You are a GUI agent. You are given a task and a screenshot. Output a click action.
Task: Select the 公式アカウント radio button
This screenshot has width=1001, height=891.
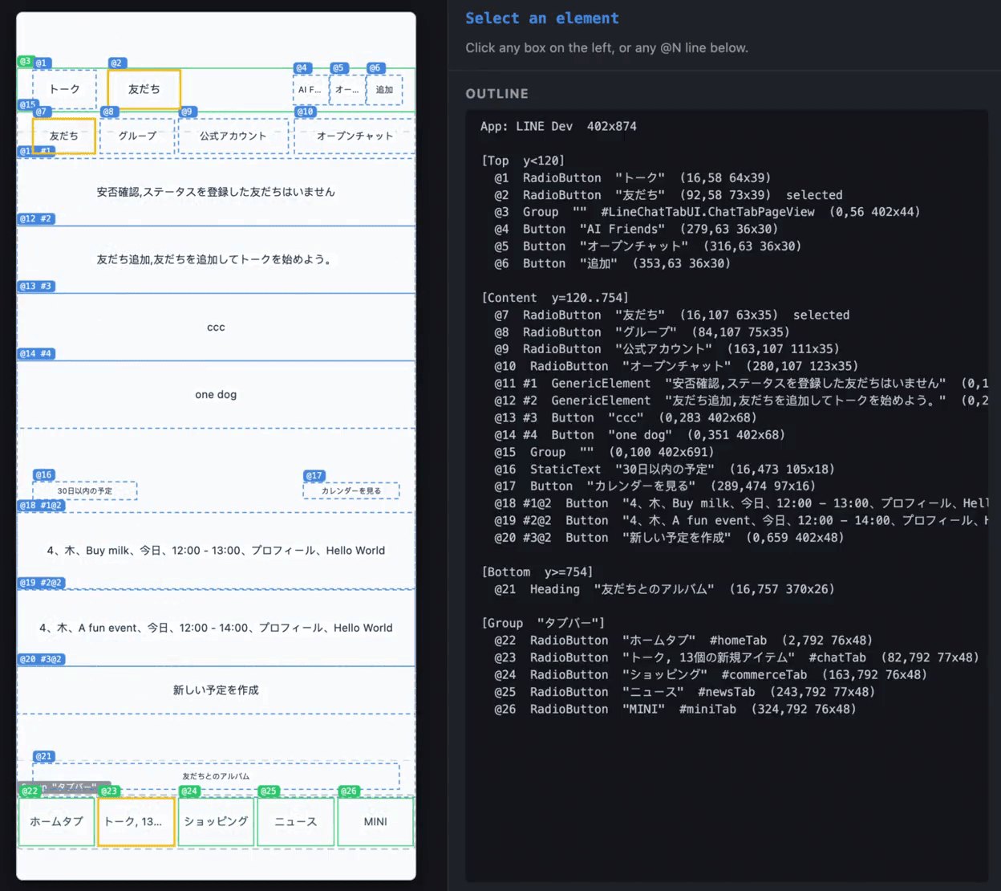[233, 136]
